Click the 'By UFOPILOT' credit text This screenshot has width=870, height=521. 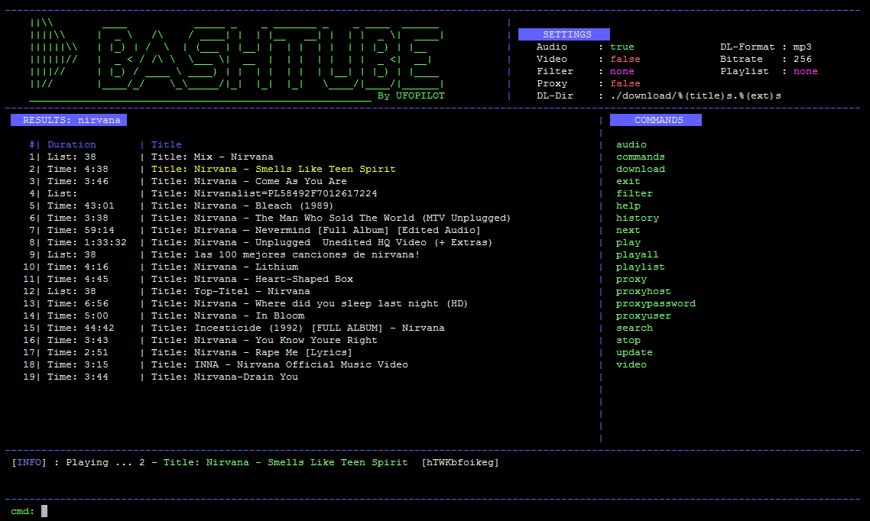411,96
